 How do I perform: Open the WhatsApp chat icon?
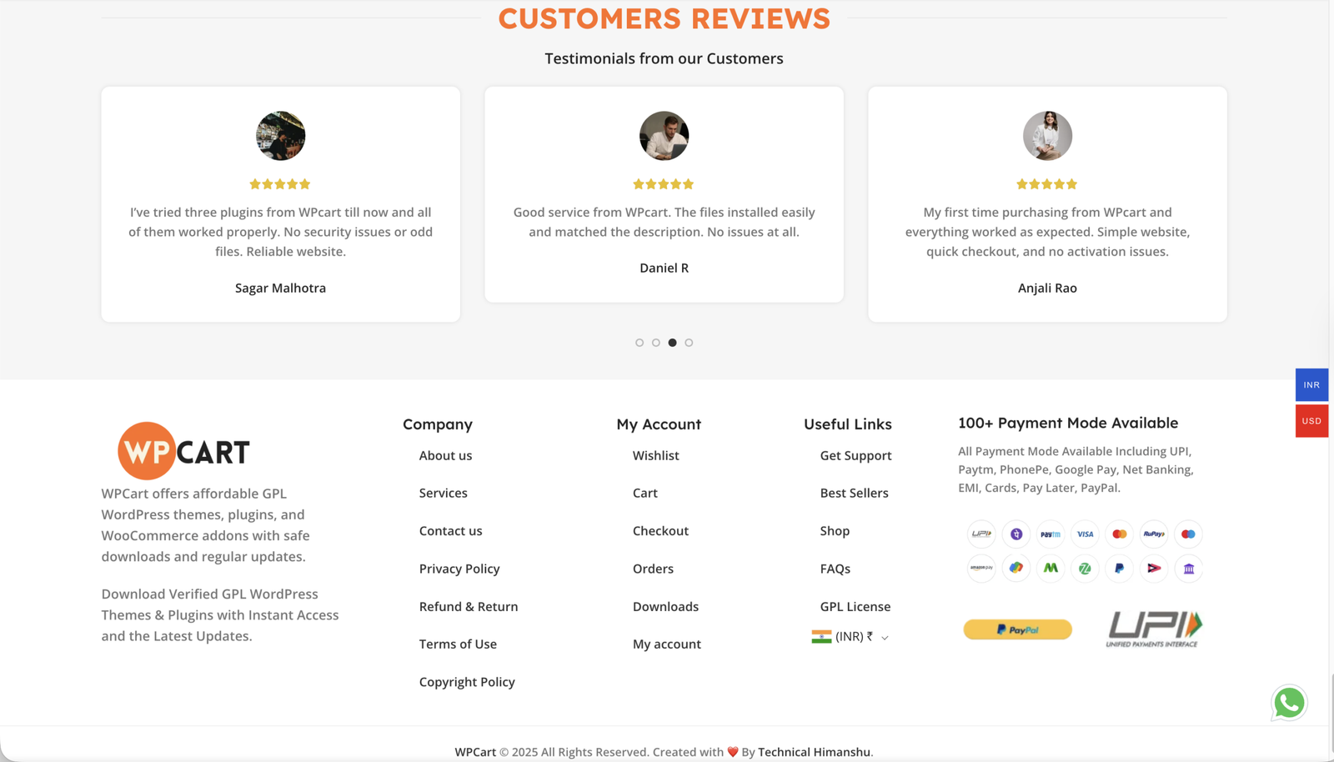[x=1289, y=703]
